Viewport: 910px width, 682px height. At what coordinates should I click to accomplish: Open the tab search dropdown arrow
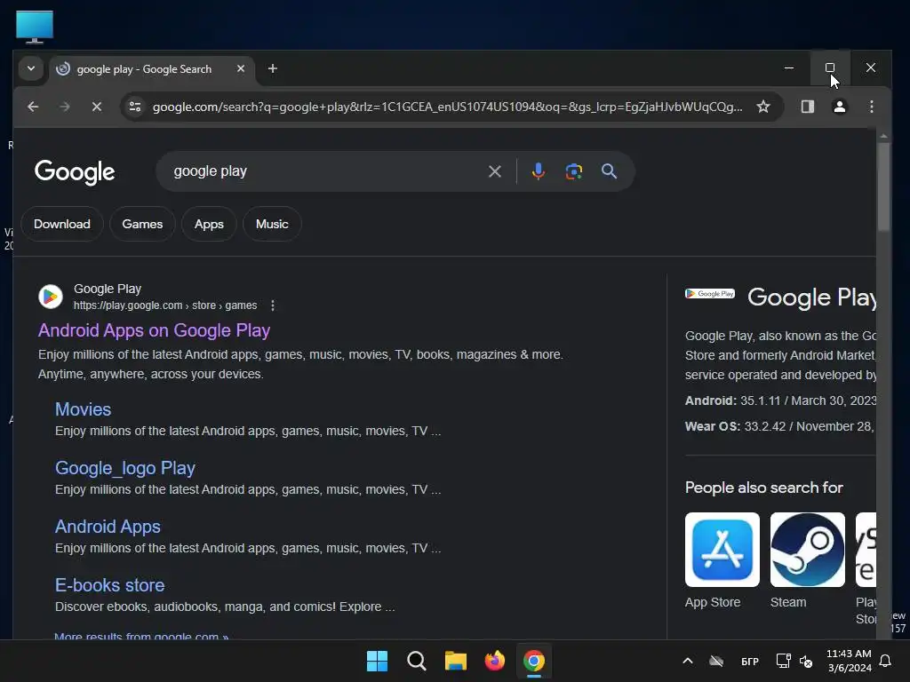click(31, 68)
